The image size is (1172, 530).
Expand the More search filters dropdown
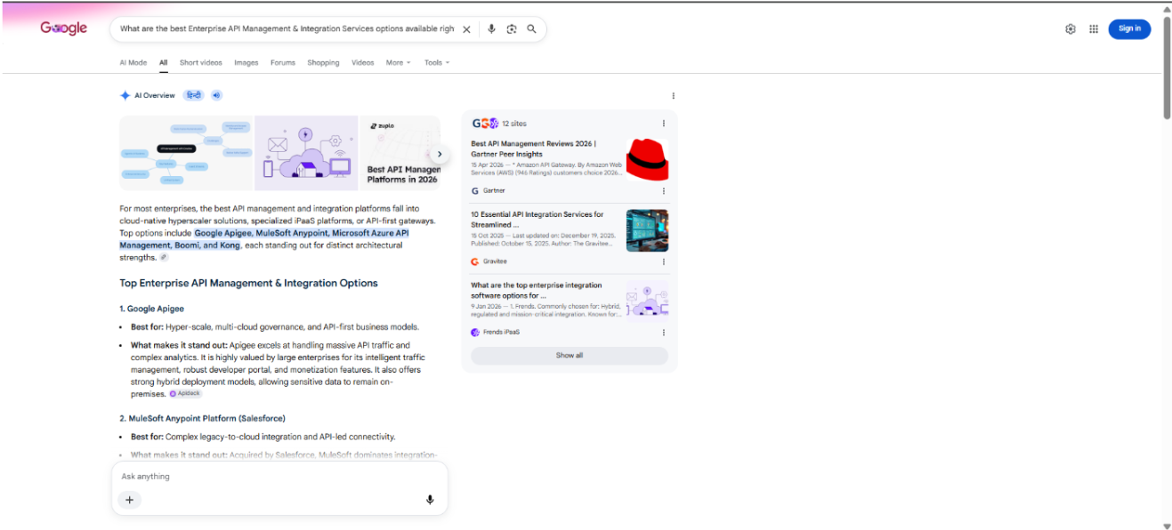(x=398, y=63)
